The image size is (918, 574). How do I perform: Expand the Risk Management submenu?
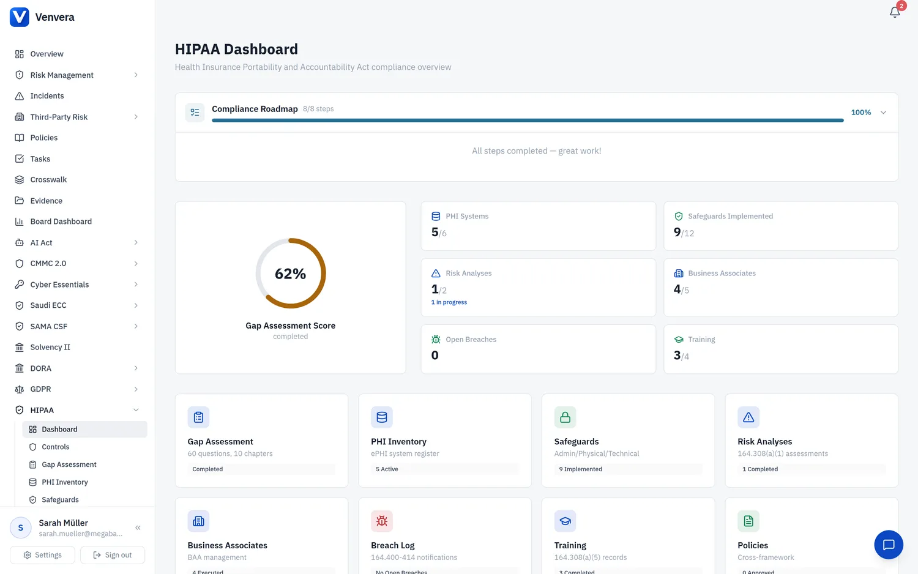[136, 75]
